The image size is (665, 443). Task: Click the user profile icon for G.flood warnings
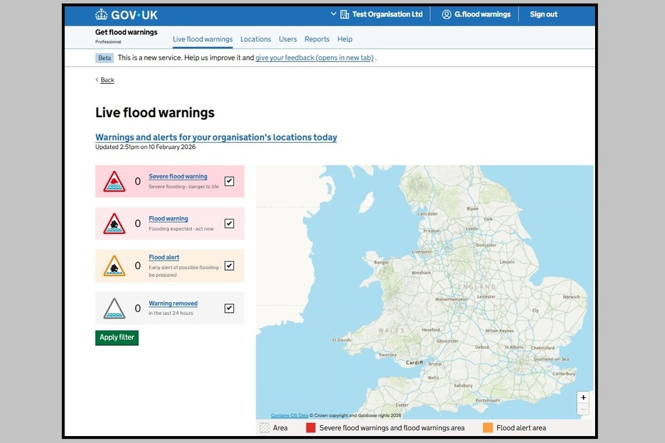click(x=447, y=15)
